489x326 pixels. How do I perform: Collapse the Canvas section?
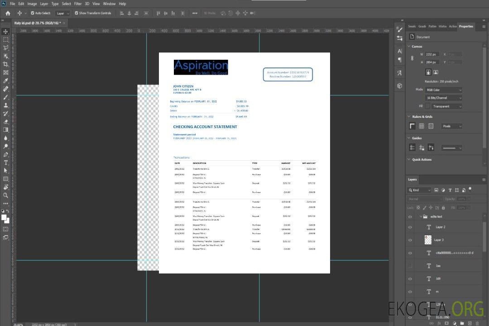coord(409,46)
